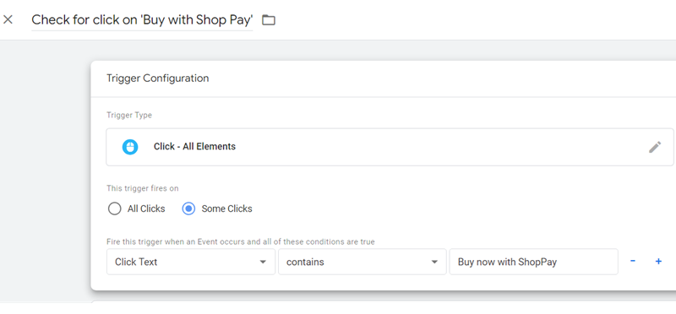Image resolution: width=676 pixels, height=314 pixels.
Task: Open the Click Text variable dropdown
Action: pos(191,262)
